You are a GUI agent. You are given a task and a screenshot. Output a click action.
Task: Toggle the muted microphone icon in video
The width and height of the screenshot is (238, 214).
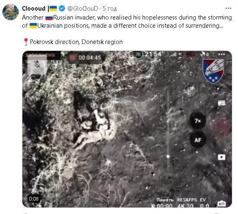(37, 66)
